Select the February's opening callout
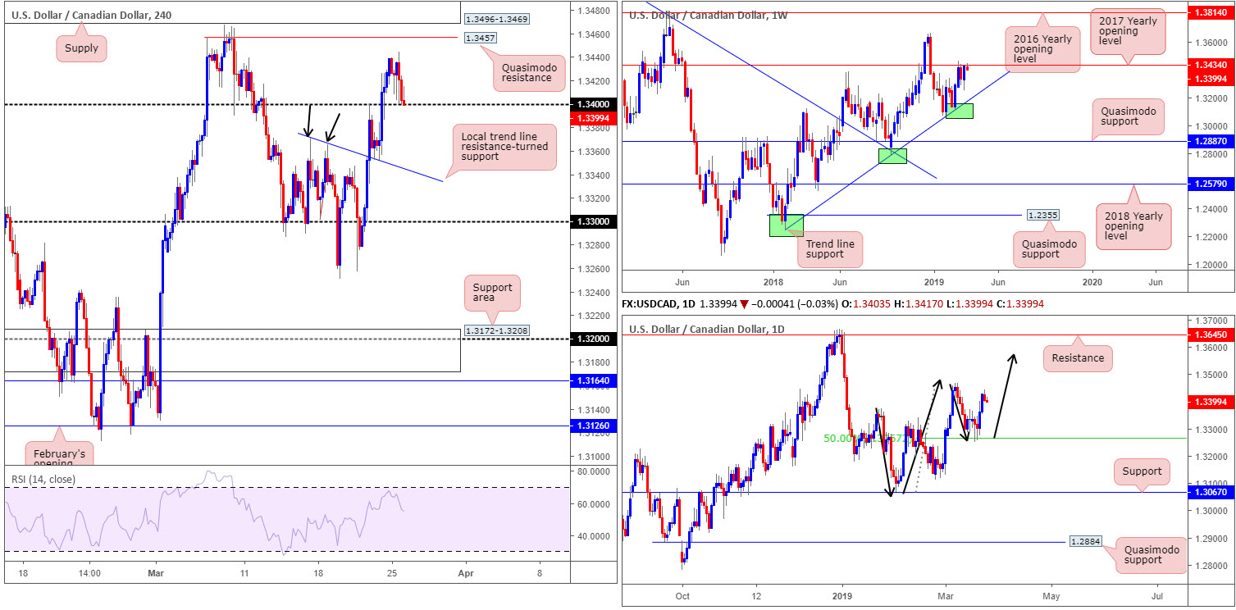 [x=57, y=453]
